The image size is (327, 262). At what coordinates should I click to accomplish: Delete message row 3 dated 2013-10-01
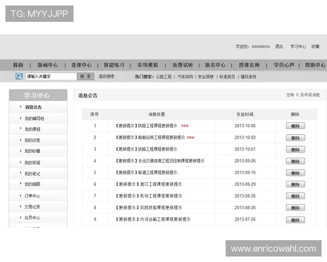tap(295, 150)
